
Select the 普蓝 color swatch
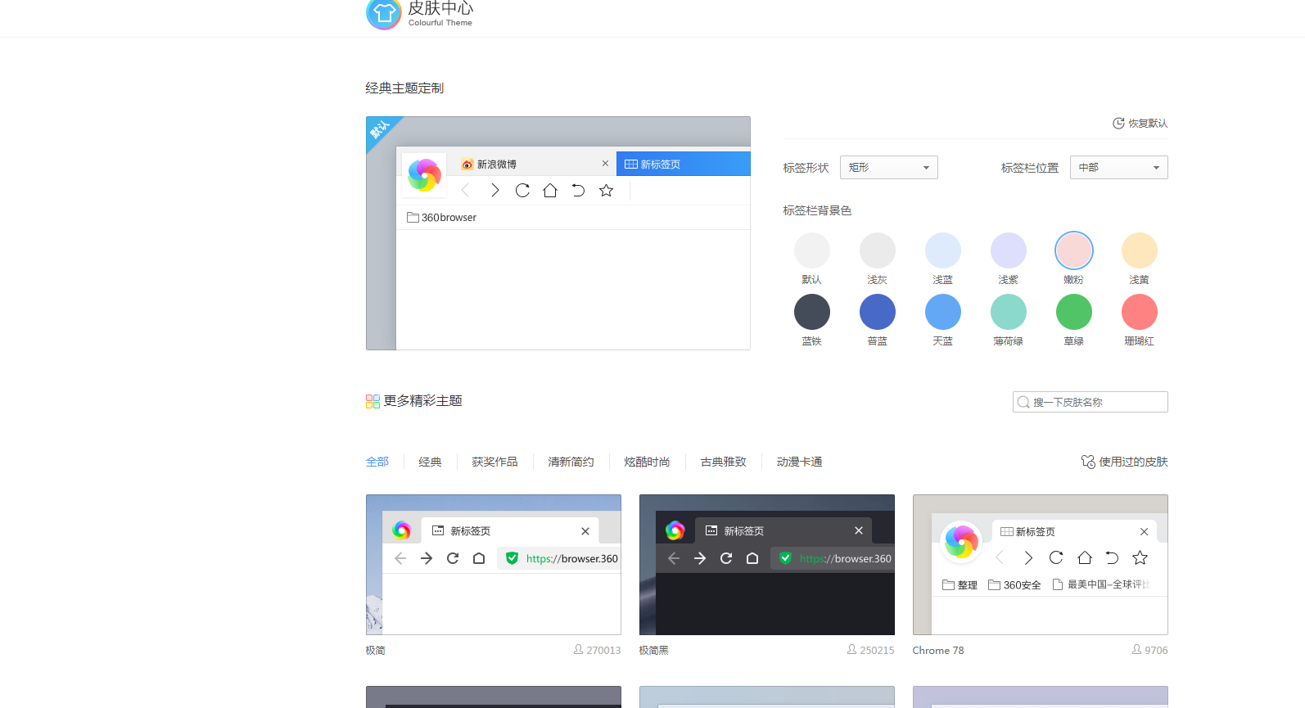[x=878, y=312]
